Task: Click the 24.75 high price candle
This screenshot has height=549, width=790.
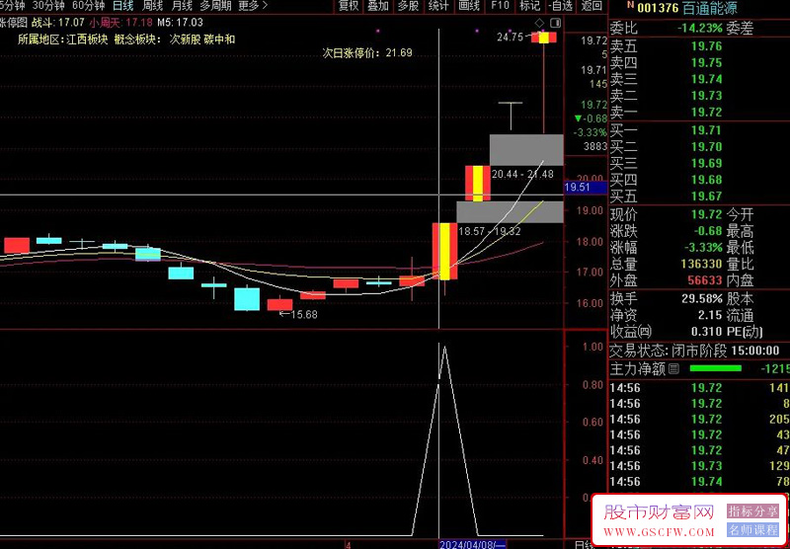Action: pyautogui.click(x=544, y=38)
